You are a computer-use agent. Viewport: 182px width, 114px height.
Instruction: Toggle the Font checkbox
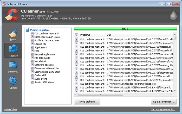(x=32, y=51)
